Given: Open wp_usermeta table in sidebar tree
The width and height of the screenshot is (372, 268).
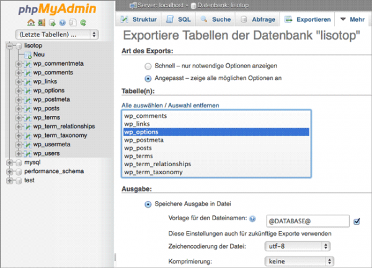Looking at the screenshot, I should point(51,145).
